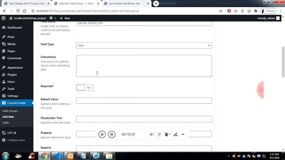The height and width of the screenshot is (160, 285).
Task: Click the Users person icon
Action: click(x=4, y=82)
